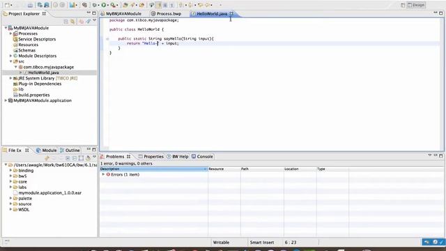Click the Open Perspective icon beside Design
The width and height of the screenshot is (446, 251).
pos(403,5)
